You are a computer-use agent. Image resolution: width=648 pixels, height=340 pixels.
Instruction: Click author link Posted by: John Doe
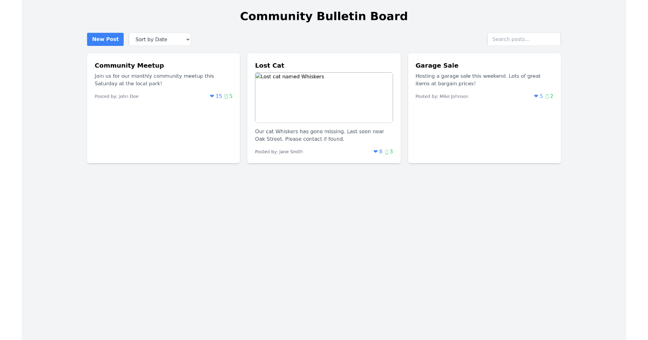point(117,96)
